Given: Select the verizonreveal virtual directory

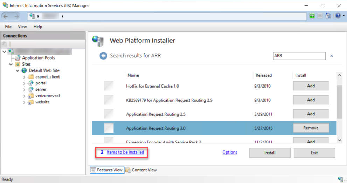Looking at the screenshot, I should (48, 96).
